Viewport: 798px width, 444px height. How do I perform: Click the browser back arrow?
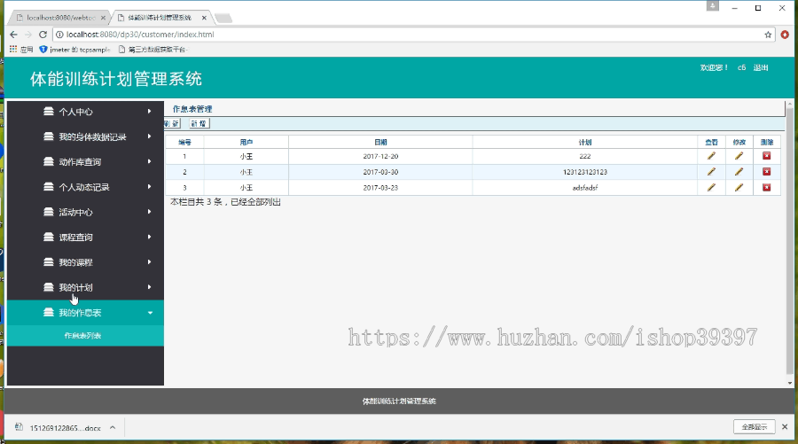pos(13,35)
